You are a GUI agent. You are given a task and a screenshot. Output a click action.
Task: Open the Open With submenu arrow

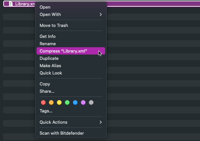point(100,15)
